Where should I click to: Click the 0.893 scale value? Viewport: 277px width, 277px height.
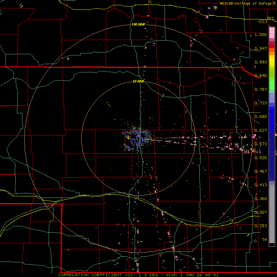261,62
